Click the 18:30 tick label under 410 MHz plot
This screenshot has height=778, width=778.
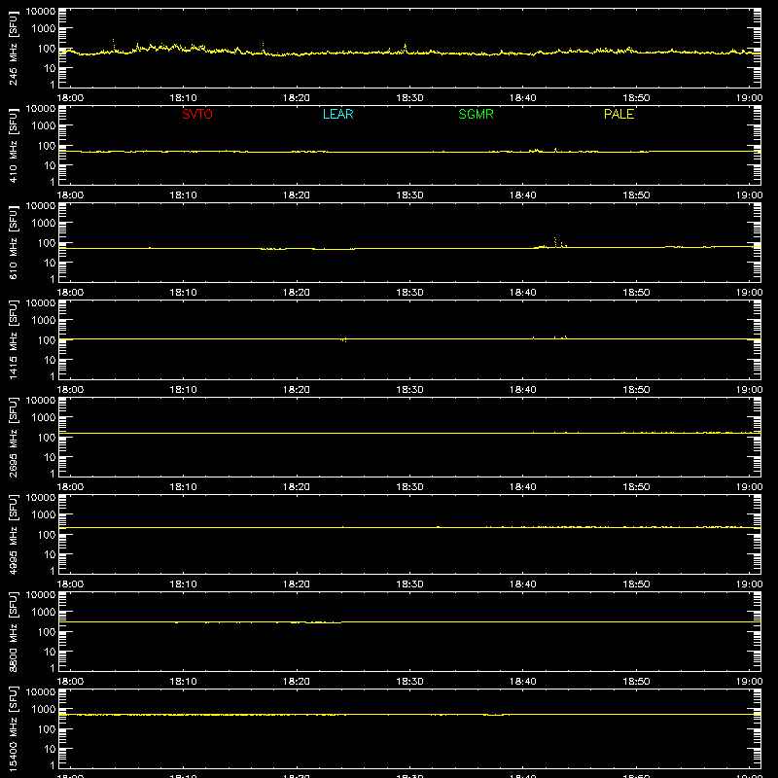pos(409,195)
